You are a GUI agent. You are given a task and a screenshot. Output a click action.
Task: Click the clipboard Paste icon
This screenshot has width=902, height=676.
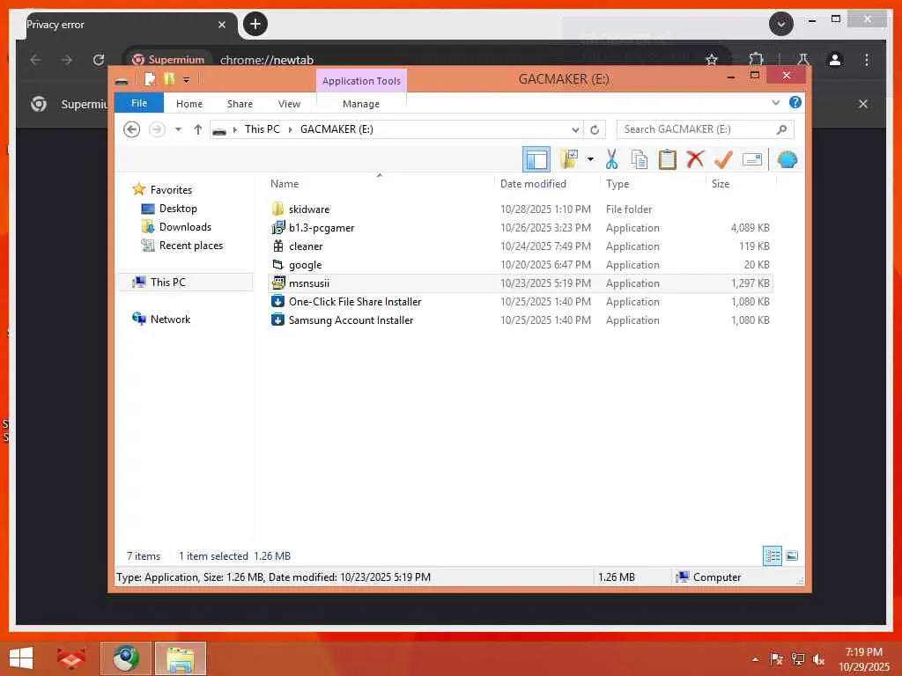point(668,159)
